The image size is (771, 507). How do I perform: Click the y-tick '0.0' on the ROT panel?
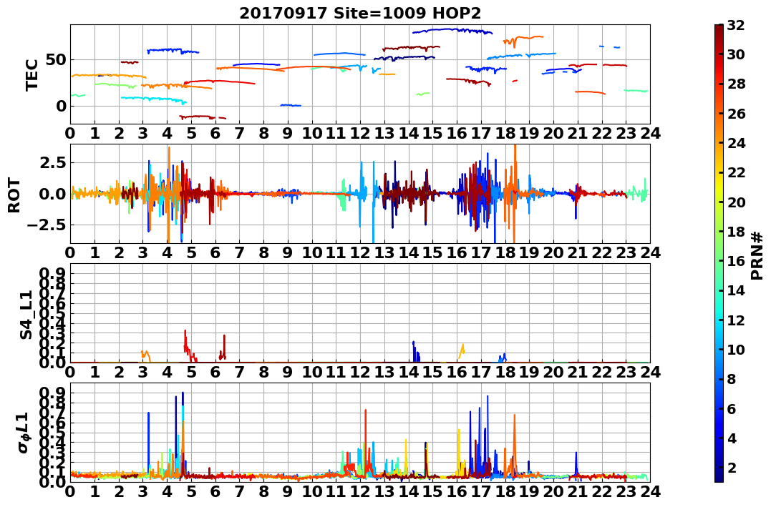pos(53,194)
